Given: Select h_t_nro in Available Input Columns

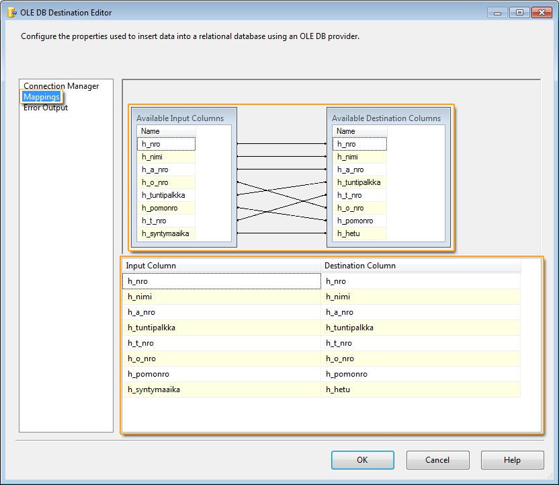Looking at the screenshot, I should 166,221.
